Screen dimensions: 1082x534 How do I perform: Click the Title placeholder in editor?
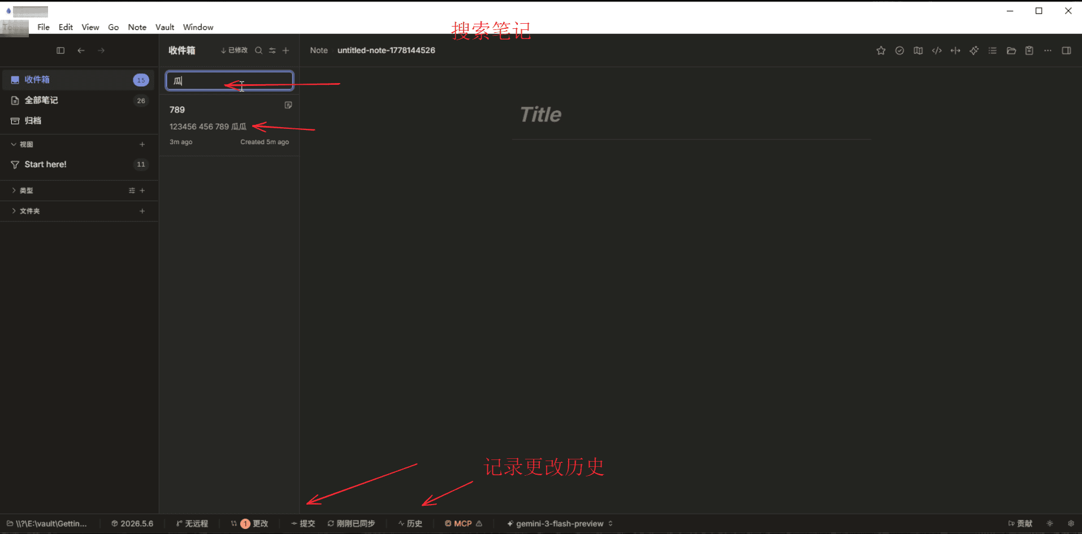tap(540, 115)
